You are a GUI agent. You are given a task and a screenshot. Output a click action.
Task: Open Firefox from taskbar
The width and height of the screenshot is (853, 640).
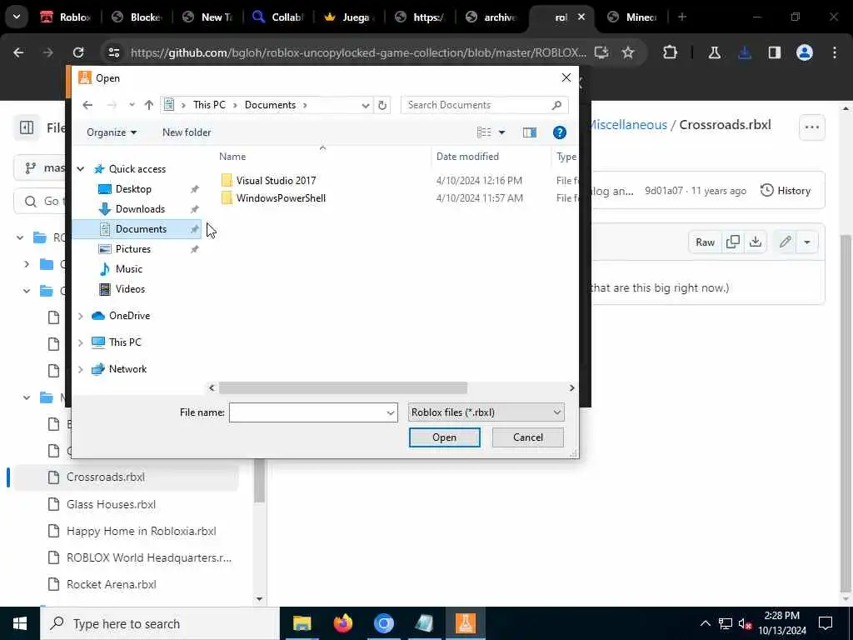pos(342,623)
